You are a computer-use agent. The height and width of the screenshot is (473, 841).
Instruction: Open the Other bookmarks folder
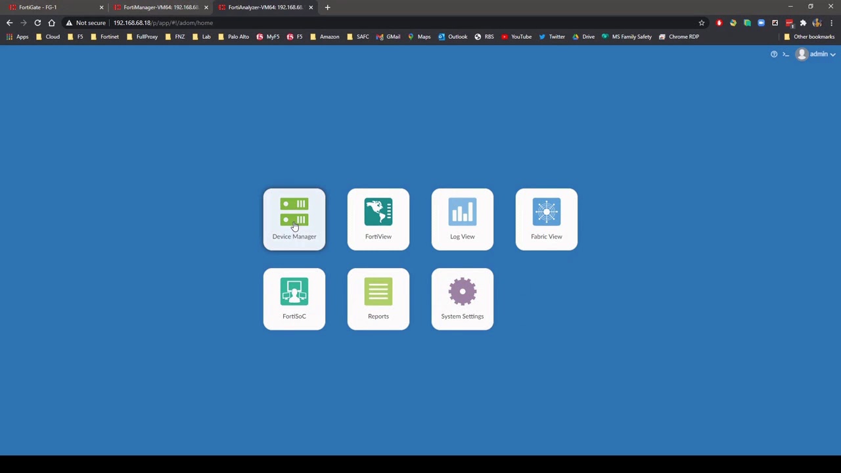click(x=809, y=37)
